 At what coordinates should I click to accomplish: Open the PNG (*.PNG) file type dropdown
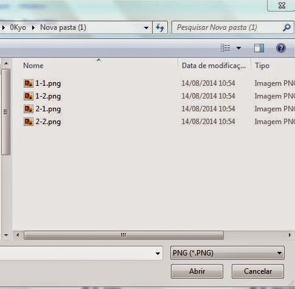coord(227,253)
